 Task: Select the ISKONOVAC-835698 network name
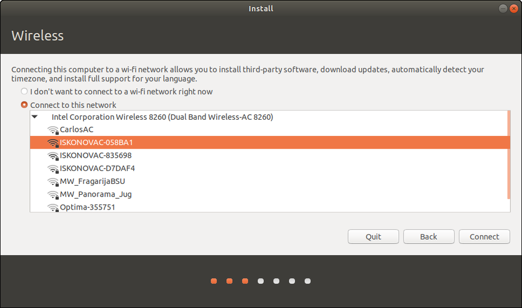tap(96, 156)
